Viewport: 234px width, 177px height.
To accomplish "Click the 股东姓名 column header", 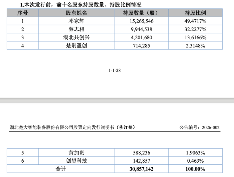I will coord(76,13).
